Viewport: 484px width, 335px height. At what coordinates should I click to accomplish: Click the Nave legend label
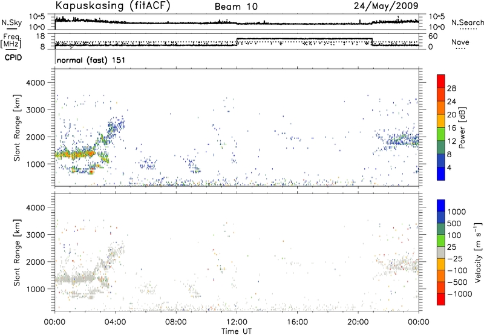[460, 42]
